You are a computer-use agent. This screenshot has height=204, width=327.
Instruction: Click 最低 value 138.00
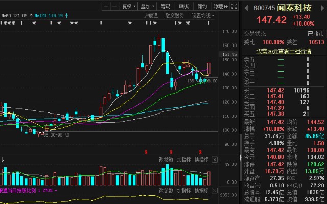click(316, 150)
